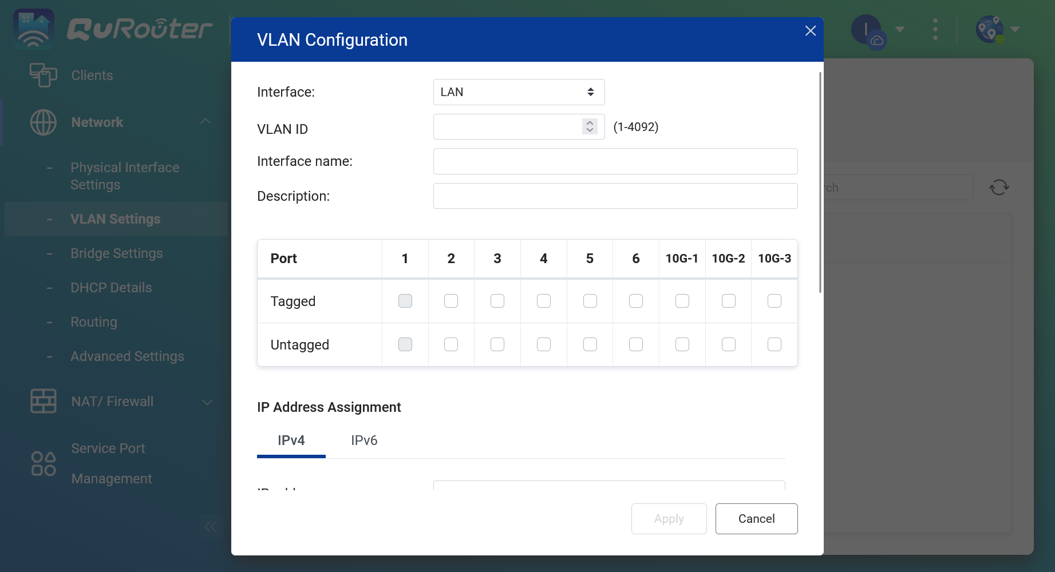Screen dimensions: 1055x572
Task: Click the QuRouter logo icon
Action: pyautogui.click(x=33, y=29)
